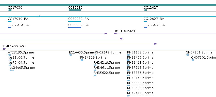Select the RH24219.3prime EST glyph
This screenshot has height=97, width=216.
82,60
